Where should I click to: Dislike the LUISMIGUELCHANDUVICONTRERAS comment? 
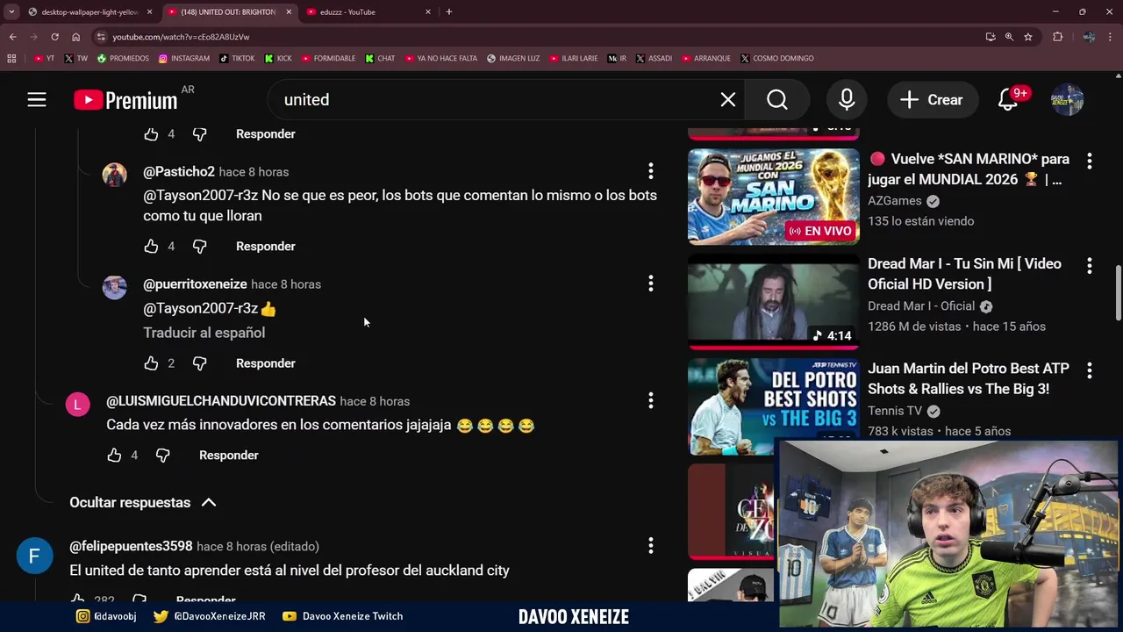[162, 456]
